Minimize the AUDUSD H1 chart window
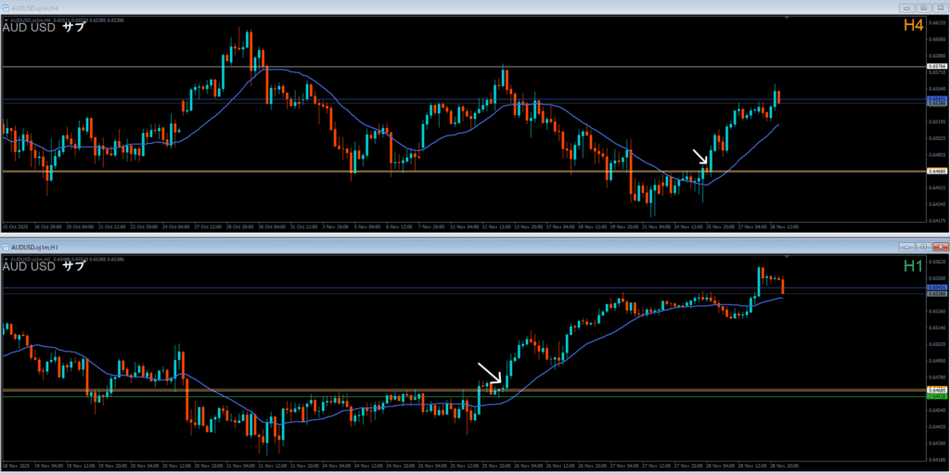The height and width of the screenshot is (474, 950). pyautogui.click(x=907, y=247)
